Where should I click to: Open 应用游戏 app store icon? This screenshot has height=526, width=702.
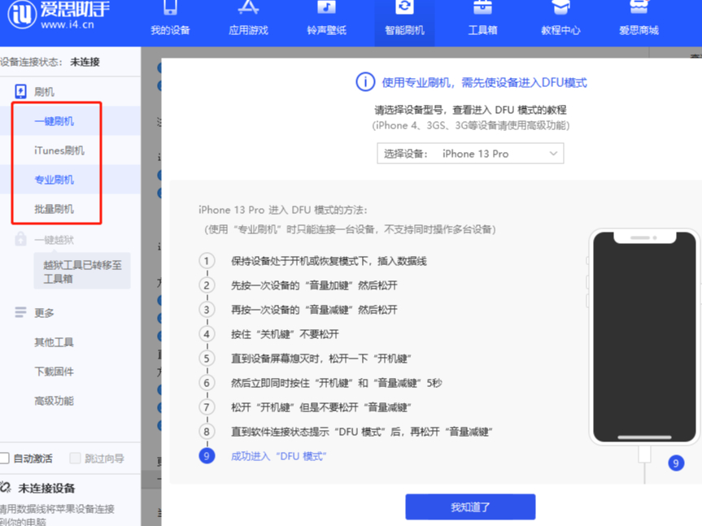click(248, 7)
